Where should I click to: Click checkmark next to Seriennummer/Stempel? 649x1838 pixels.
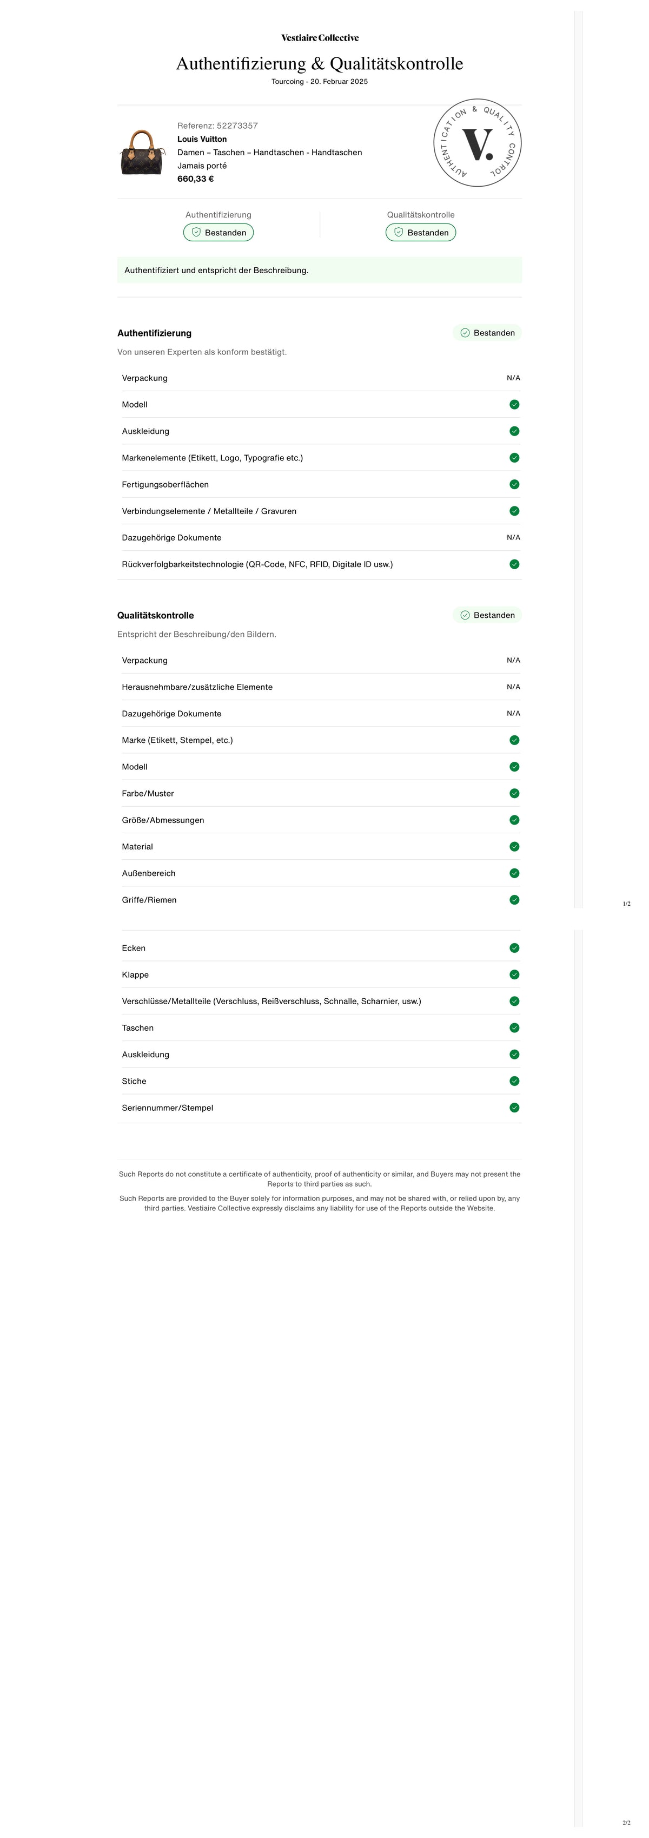click(x=514, y=1108)
